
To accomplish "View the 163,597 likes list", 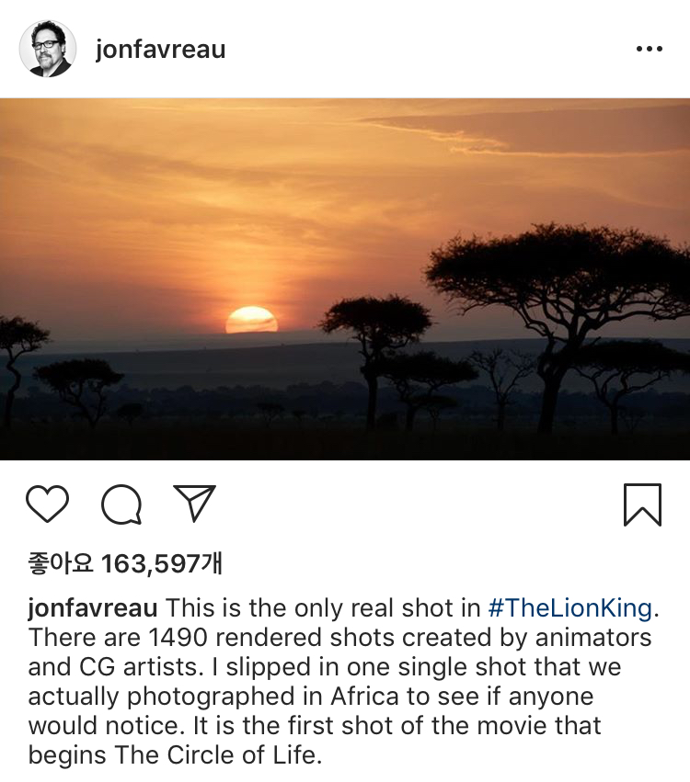I will [x=161, y=562].
